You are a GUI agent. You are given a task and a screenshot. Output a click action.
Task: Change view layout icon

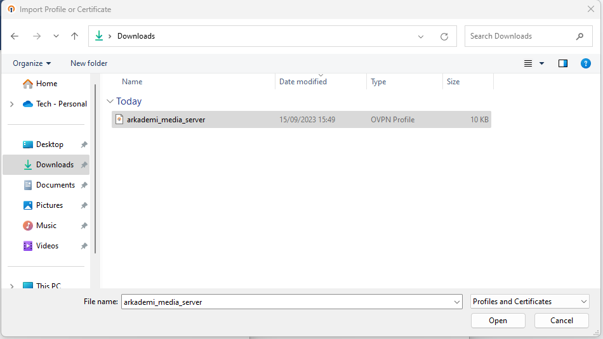(x=528, y=63)
